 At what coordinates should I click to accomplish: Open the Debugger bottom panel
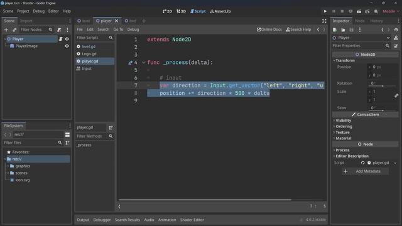pyautogui.click(x=102, y=220)
